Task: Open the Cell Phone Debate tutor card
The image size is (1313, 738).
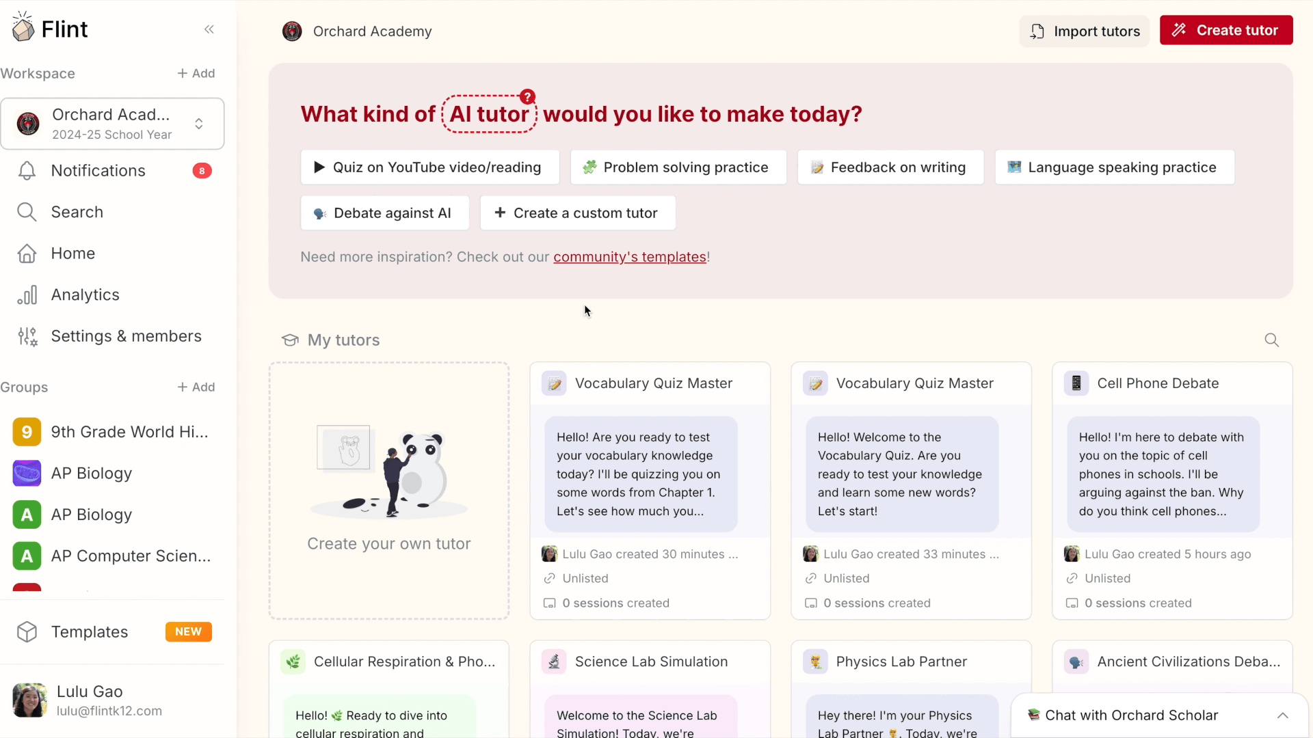Action: [x=1172, y=491]
